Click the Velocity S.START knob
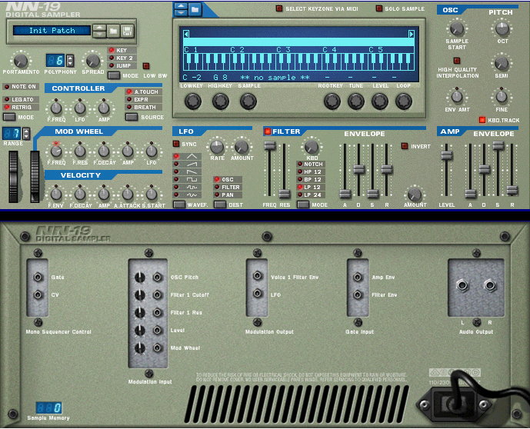 152,195
